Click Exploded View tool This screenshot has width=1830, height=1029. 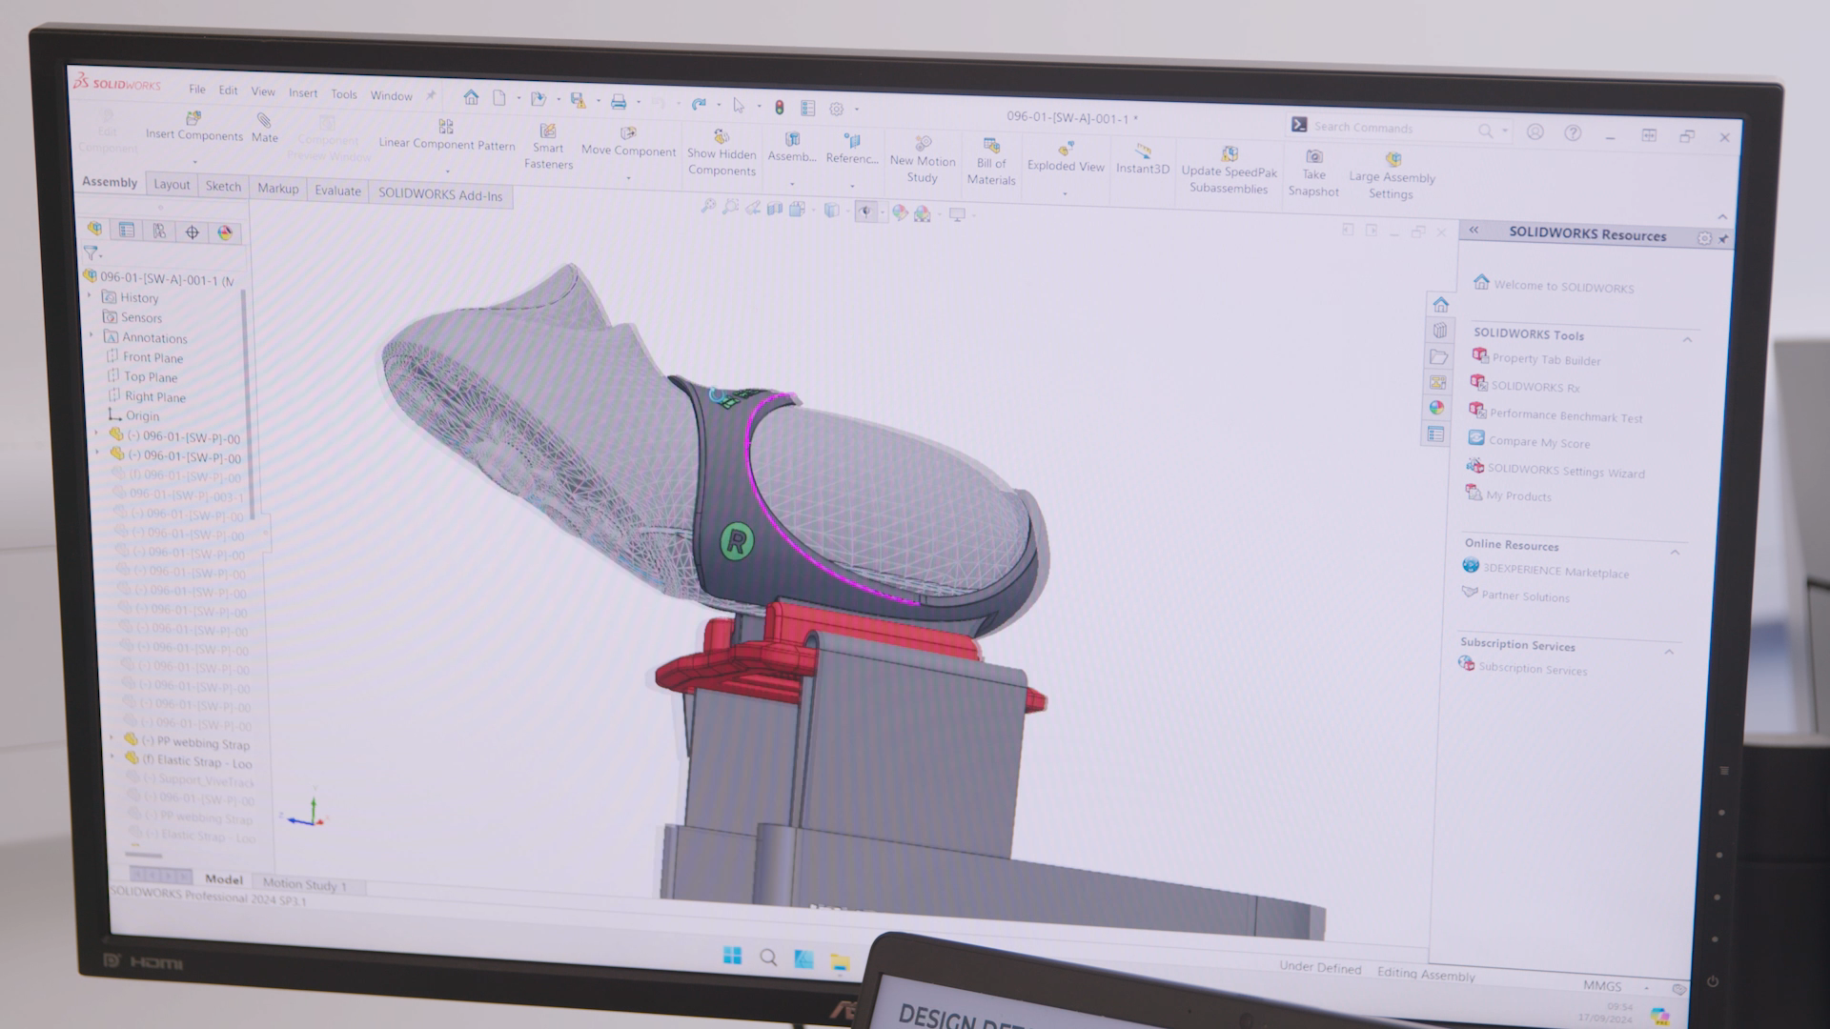point(1066,157)
